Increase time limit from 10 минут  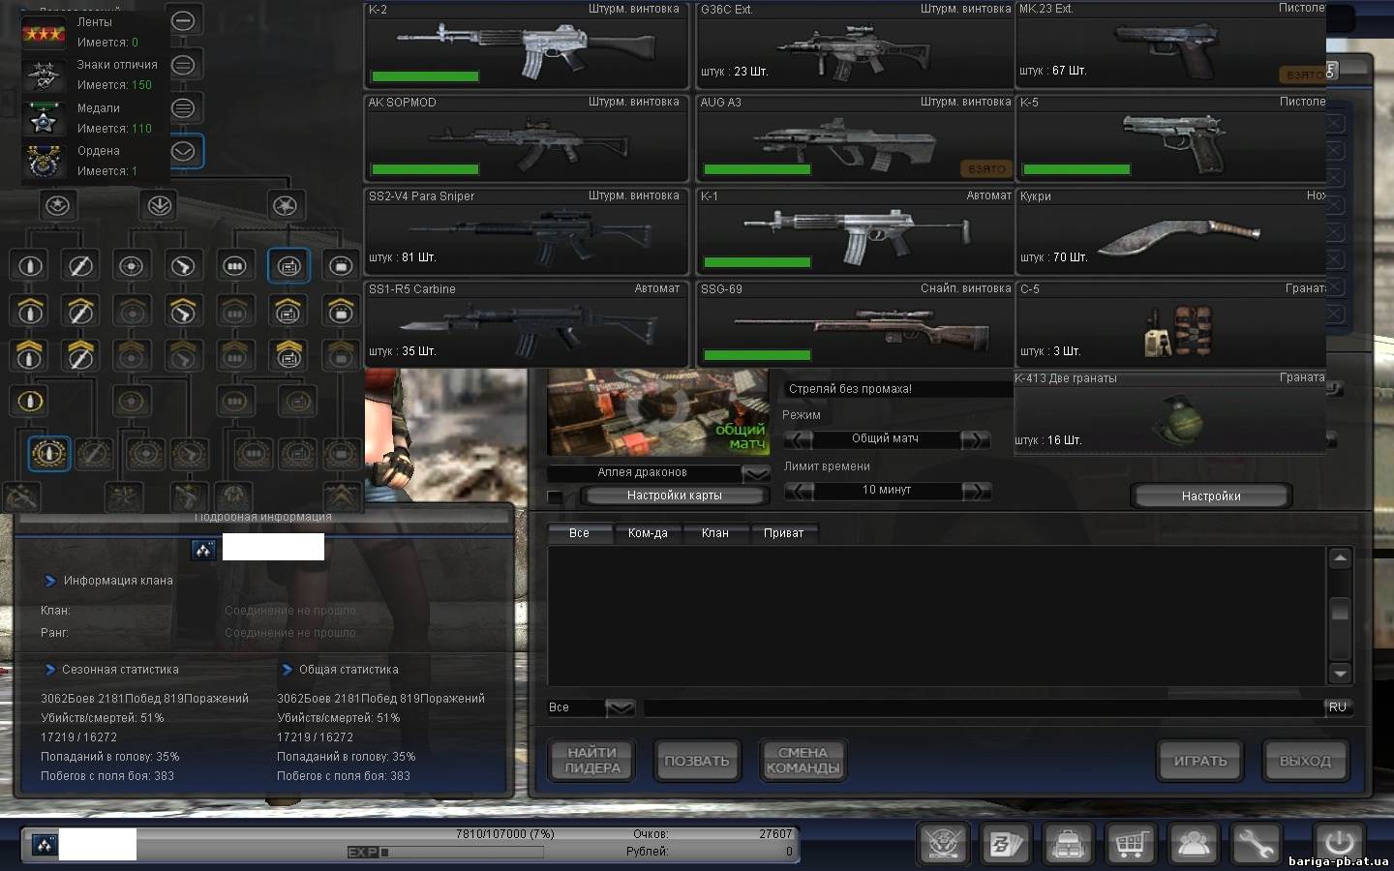(x=976, y=491)
